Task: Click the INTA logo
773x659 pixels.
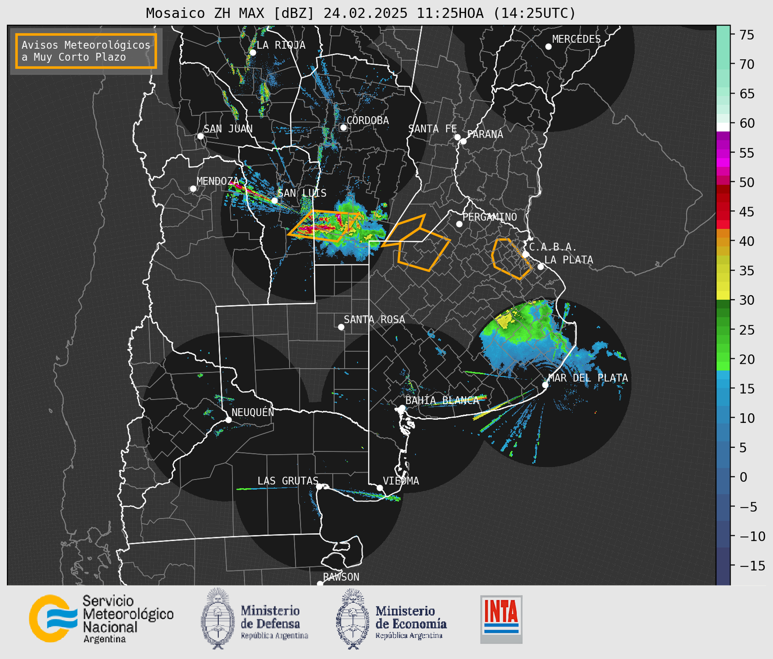Action: click(501, 619)
